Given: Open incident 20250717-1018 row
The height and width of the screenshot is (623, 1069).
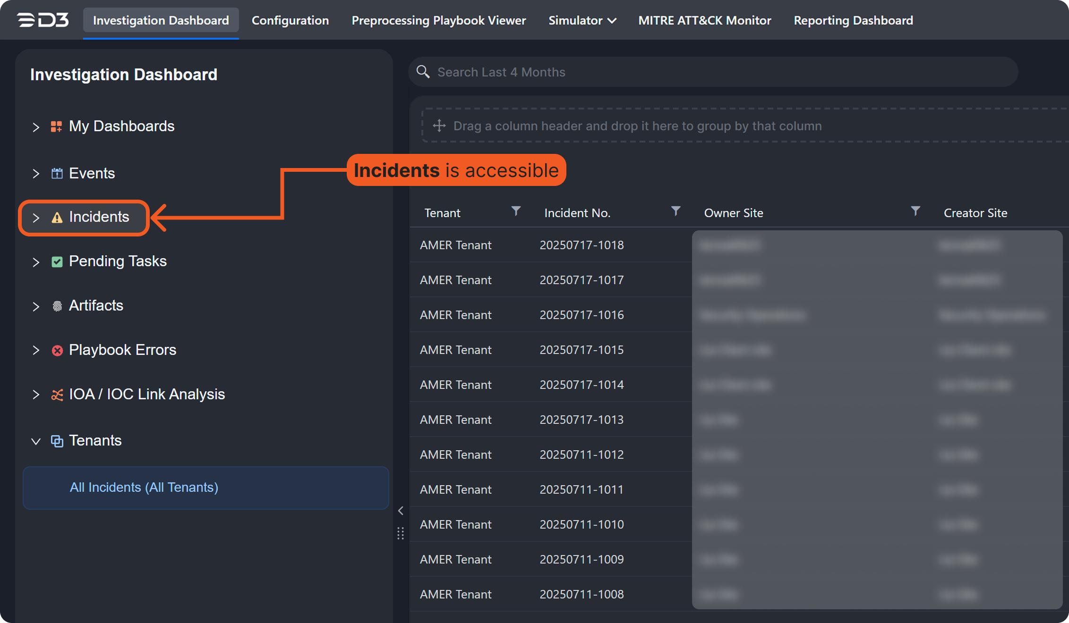Looking at the screenshot, I should [x=582, y=245].
